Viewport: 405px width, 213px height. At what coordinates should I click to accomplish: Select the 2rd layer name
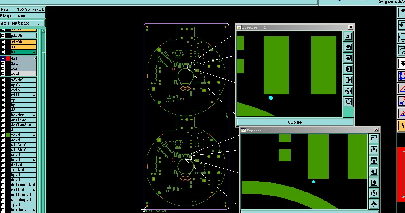(x=23, y=64)
